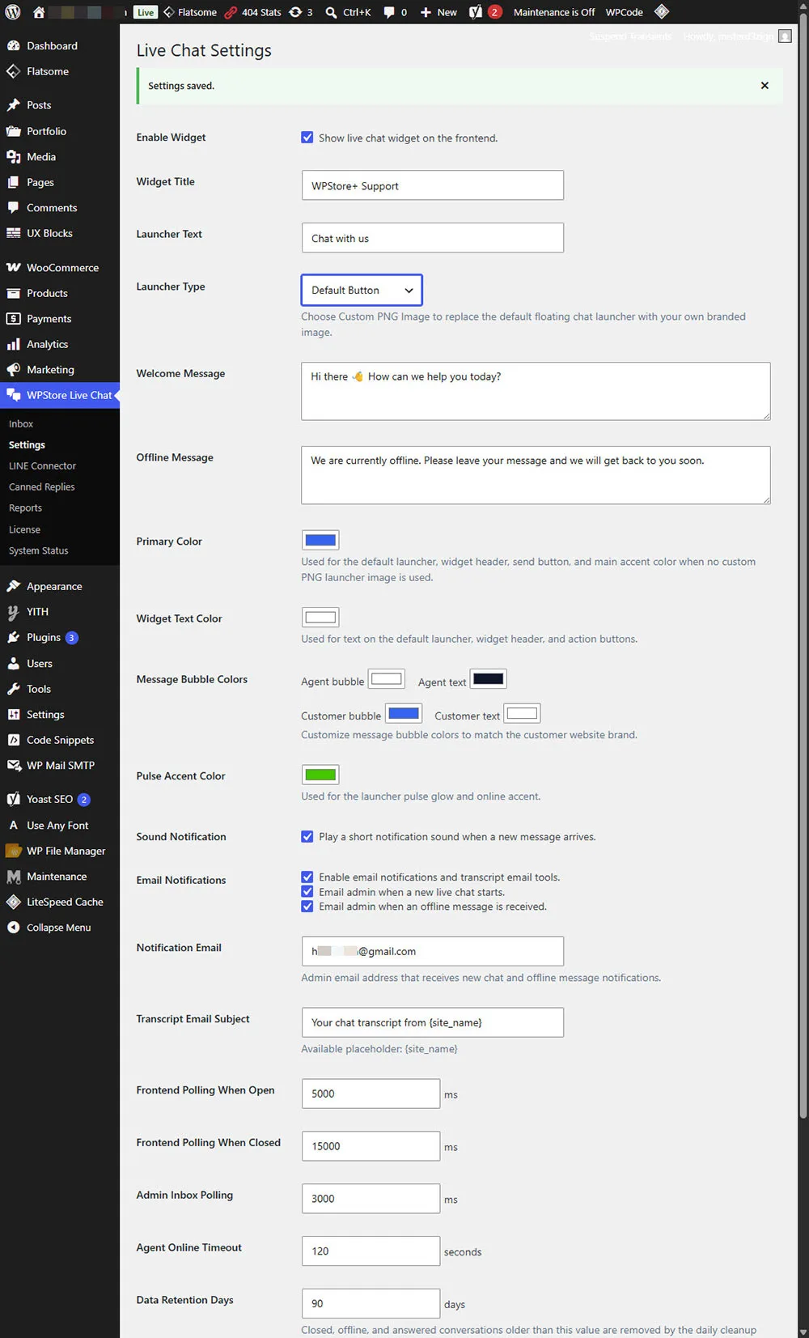Open the Users sidebar icon
The height and width of the screenshot is (1338, 809).
click(x=14, y=664)
